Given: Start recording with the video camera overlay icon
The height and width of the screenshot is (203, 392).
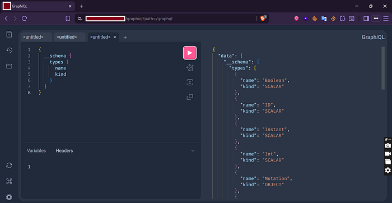Looking at the screenshot, I should point(388,154).
